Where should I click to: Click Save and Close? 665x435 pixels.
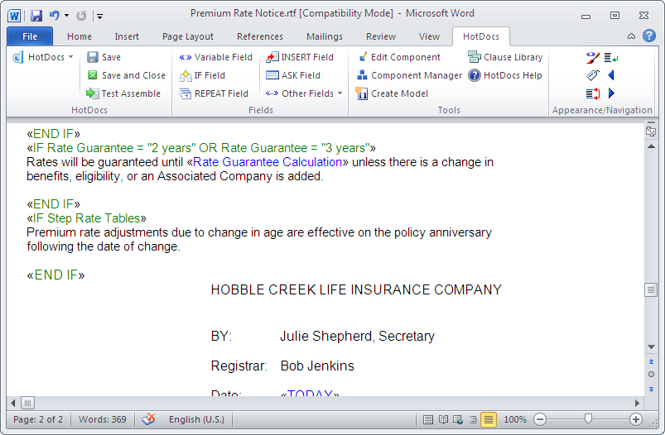point(127,75)
